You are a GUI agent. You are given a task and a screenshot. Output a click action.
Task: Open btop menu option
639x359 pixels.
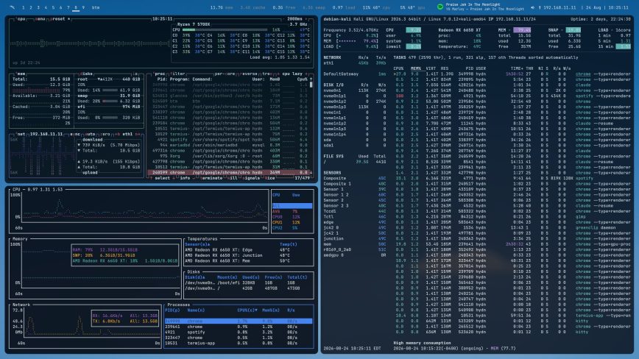pyautogui.click(x=40, y=18)
